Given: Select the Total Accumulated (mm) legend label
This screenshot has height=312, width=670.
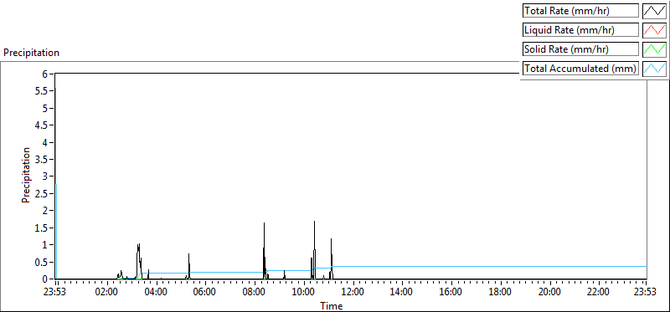Looking at the screenshot, I should 580,69.
